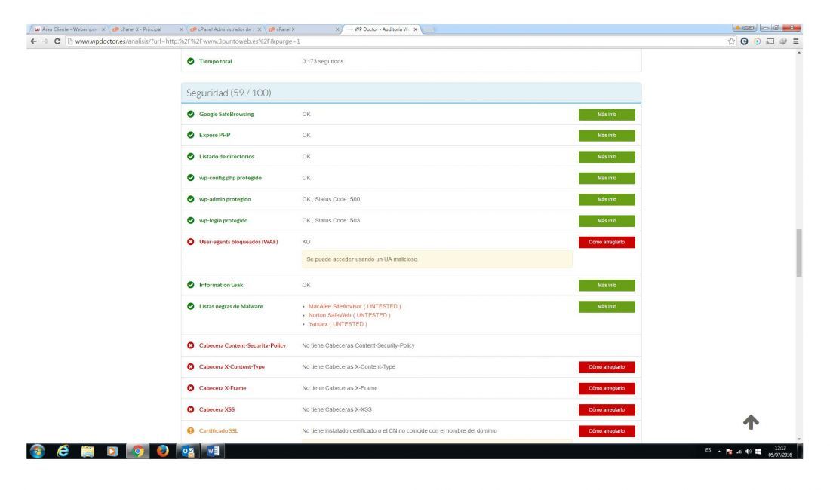Click the Más info button for Expose PHP

pos(607,136)
